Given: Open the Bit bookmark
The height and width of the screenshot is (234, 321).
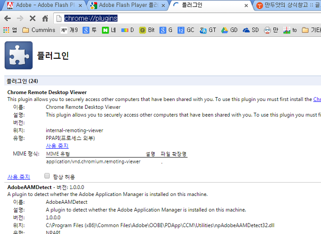Looking at the screenshot, I should 147,30.
